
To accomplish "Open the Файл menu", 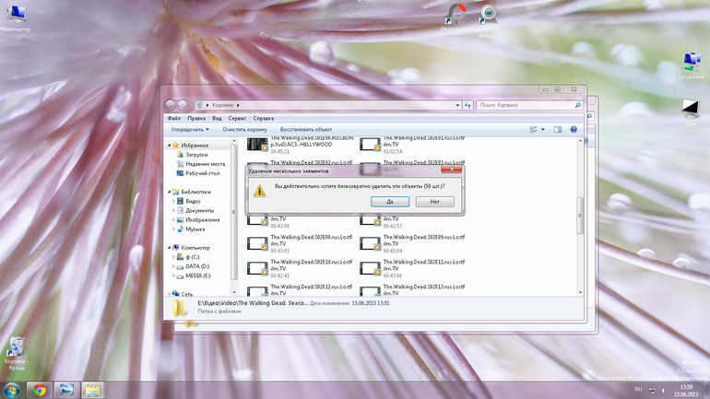I will click(174, 118).
